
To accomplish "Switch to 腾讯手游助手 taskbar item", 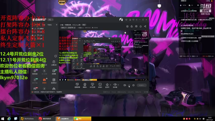I will (x=46, y=119).
